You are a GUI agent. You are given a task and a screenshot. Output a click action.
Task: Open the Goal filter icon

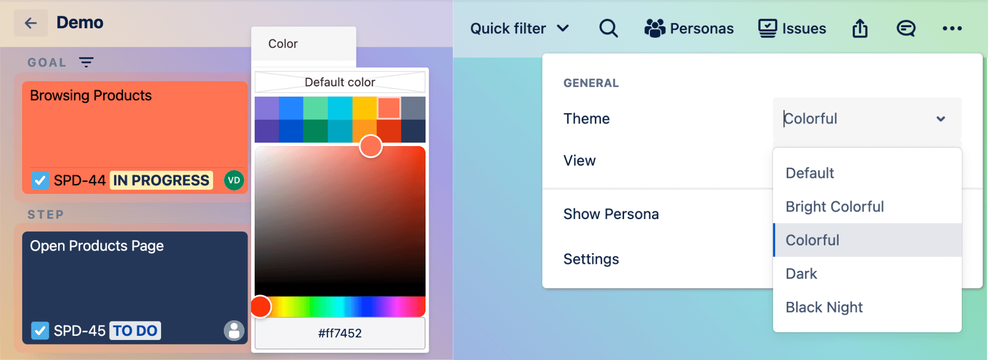click(x=86, y=62)
